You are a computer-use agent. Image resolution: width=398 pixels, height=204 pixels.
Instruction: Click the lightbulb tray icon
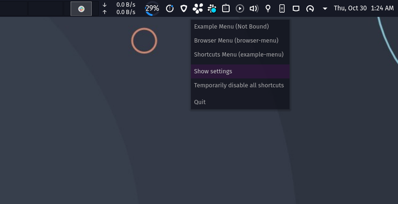pos(268,9)
